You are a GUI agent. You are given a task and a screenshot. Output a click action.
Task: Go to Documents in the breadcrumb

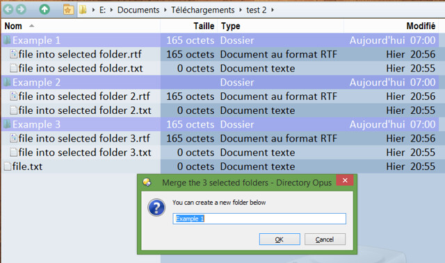coord(138,10)
